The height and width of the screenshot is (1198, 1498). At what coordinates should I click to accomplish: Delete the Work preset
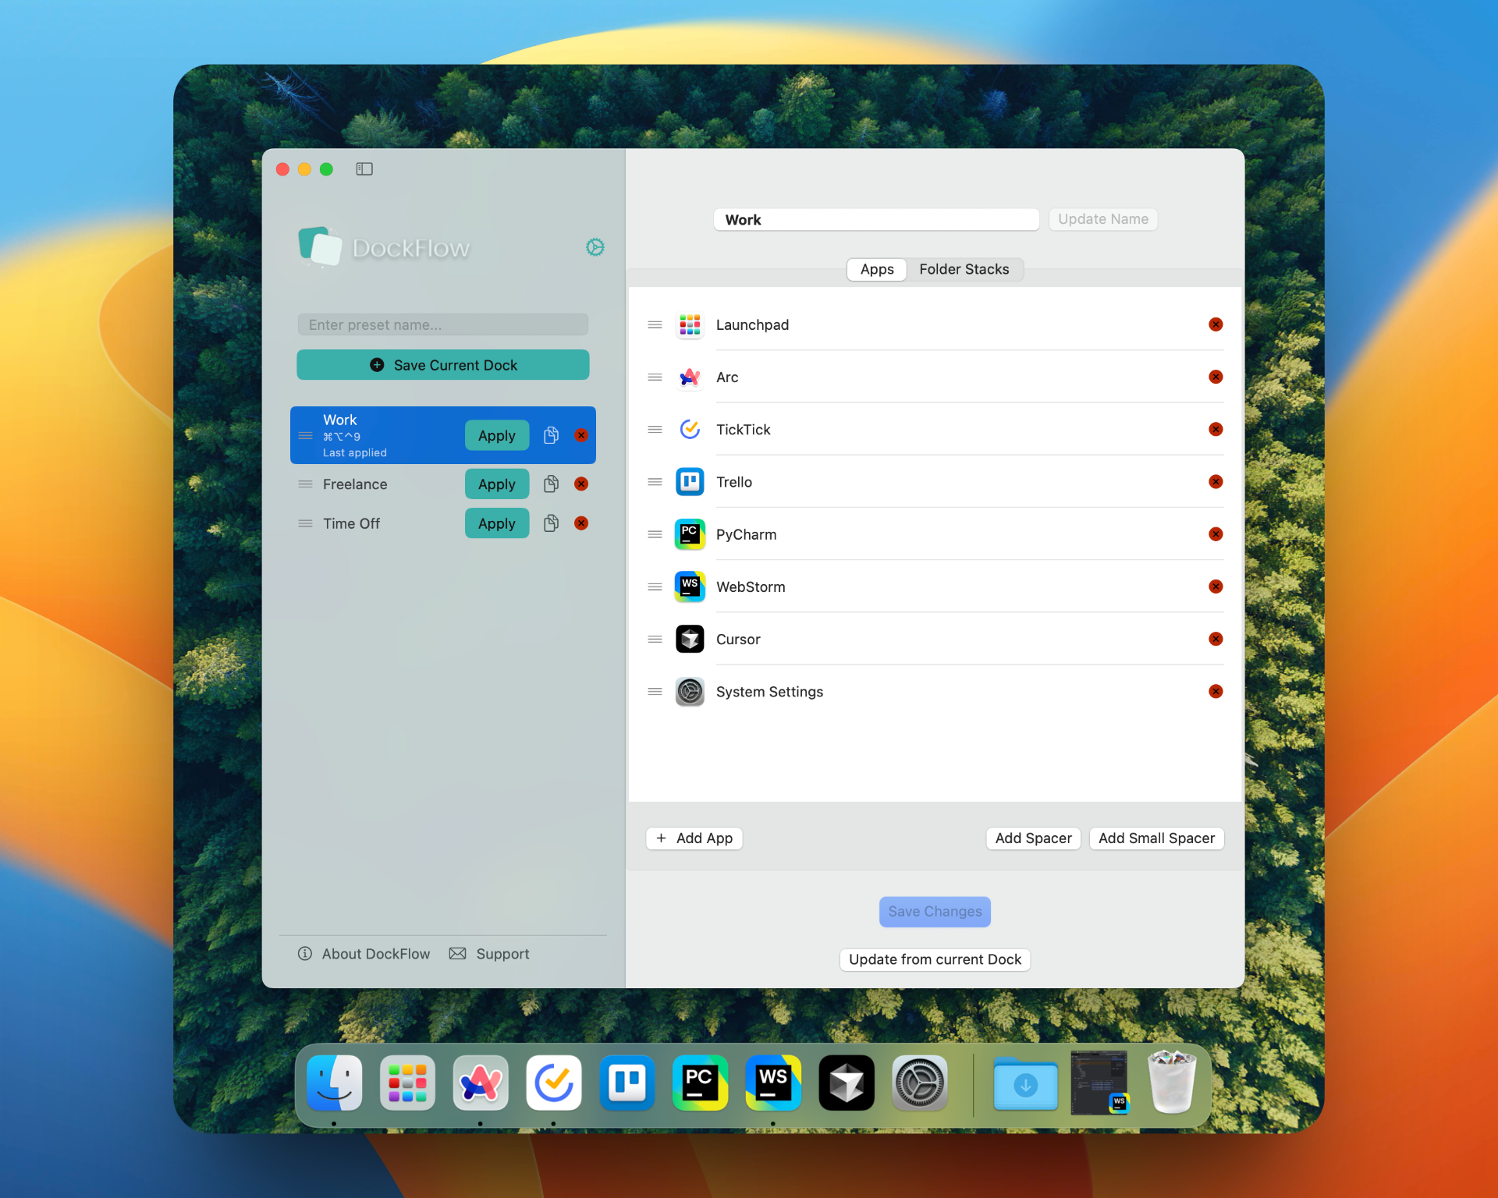581,435
